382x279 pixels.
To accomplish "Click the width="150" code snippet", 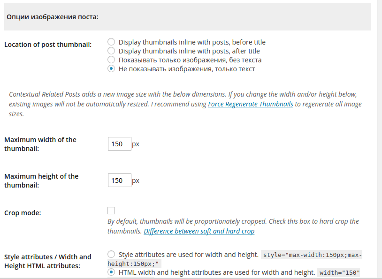I will pyautogui.click(x=339, y=272).
